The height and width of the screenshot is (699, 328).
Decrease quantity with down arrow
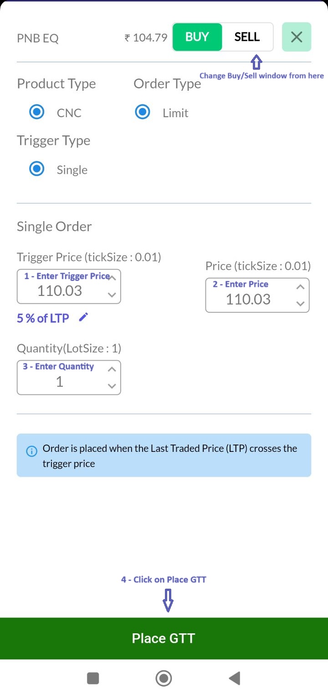point(112,386)
